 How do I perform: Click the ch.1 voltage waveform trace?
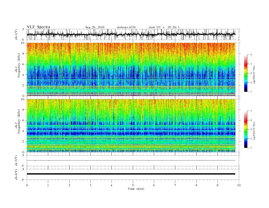(131, 34)
